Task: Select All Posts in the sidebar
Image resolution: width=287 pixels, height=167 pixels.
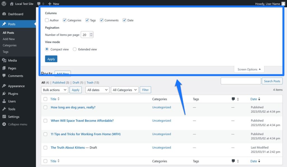Action: (x=9, y=33)
